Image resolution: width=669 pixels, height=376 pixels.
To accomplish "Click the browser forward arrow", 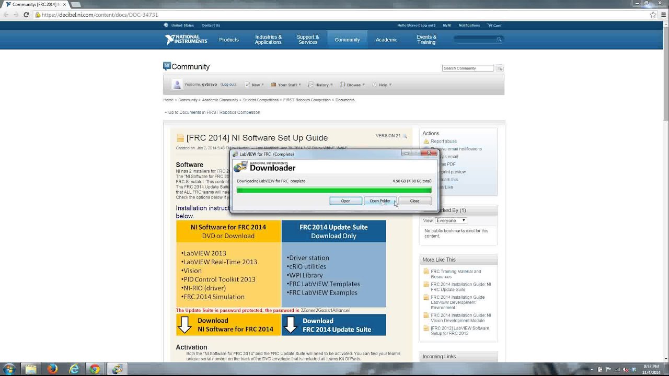I will [16, 15].
